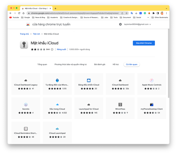The height and width of the screenshot is (154, 177).
Task: Open the Google Translate extension icon
Action: tap(132, 13)
